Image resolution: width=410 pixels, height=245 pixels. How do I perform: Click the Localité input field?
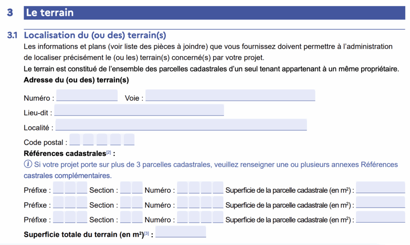coord(181,125)
